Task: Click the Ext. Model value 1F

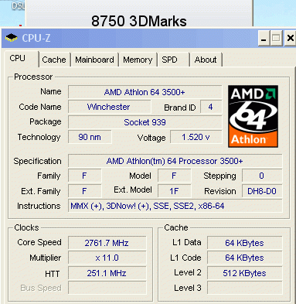Action: [x=175, y=191]
